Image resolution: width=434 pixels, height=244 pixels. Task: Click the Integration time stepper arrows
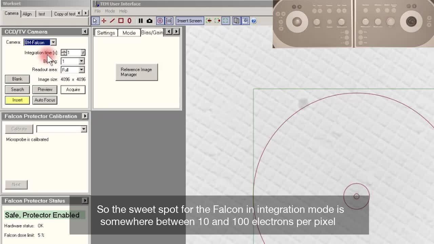point(64,53)
